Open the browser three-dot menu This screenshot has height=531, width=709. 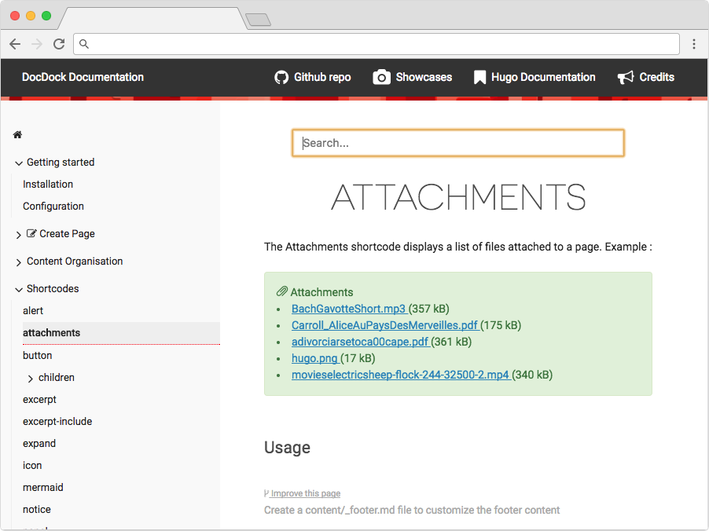[x=694, y=44]
